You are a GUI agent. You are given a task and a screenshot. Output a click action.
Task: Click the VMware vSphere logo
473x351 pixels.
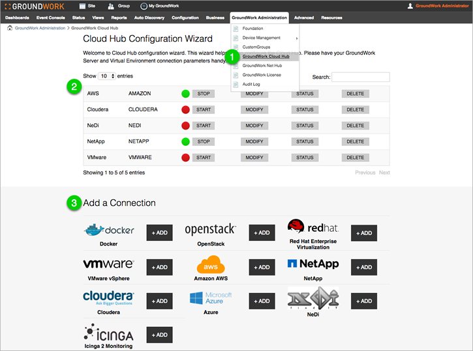108,264
